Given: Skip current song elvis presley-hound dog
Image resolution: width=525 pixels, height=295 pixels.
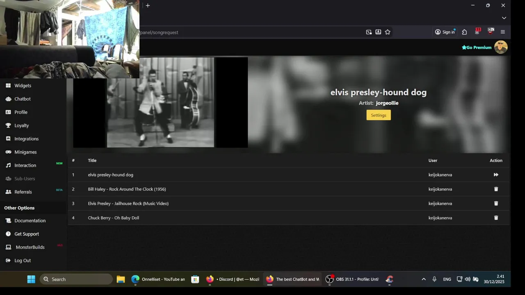Looking at the screenshot, I should [496, 175].
